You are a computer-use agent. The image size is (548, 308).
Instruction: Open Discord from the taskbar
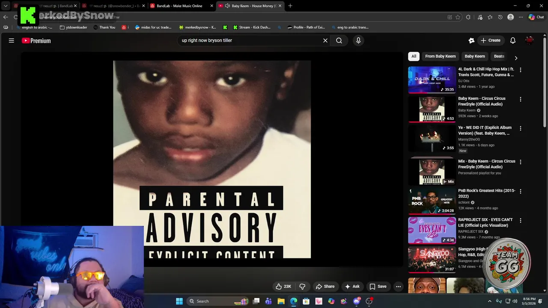pos(357,301)
